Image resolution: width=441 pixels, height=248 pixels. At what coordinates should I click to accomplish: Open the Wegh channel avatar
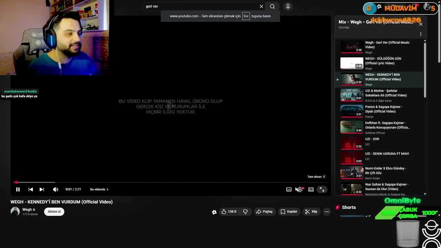(x=15, y=211)
